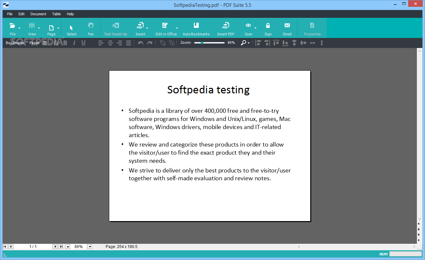This screenshot has width=425, height=260.
Task: Expand the View toolbar dropdown arrow
Action: [39, 28]
